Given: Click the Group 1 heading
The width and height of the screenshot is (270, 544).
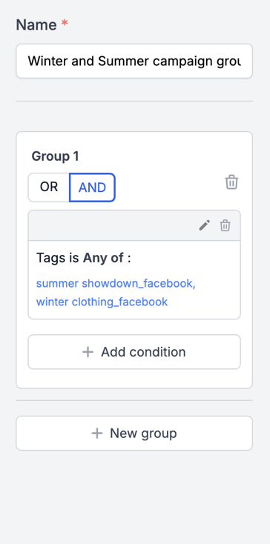Looking at the screenshot, I should tap(55, 156).
